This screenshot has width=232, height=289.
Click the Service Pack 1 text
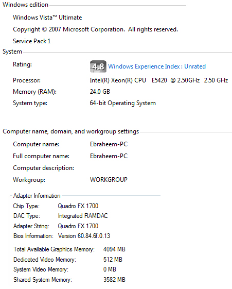pos(32,41)
